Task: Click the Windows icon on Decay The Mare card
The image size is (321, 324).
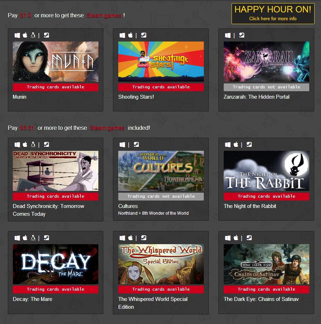Action: click(x=17, y=238)
